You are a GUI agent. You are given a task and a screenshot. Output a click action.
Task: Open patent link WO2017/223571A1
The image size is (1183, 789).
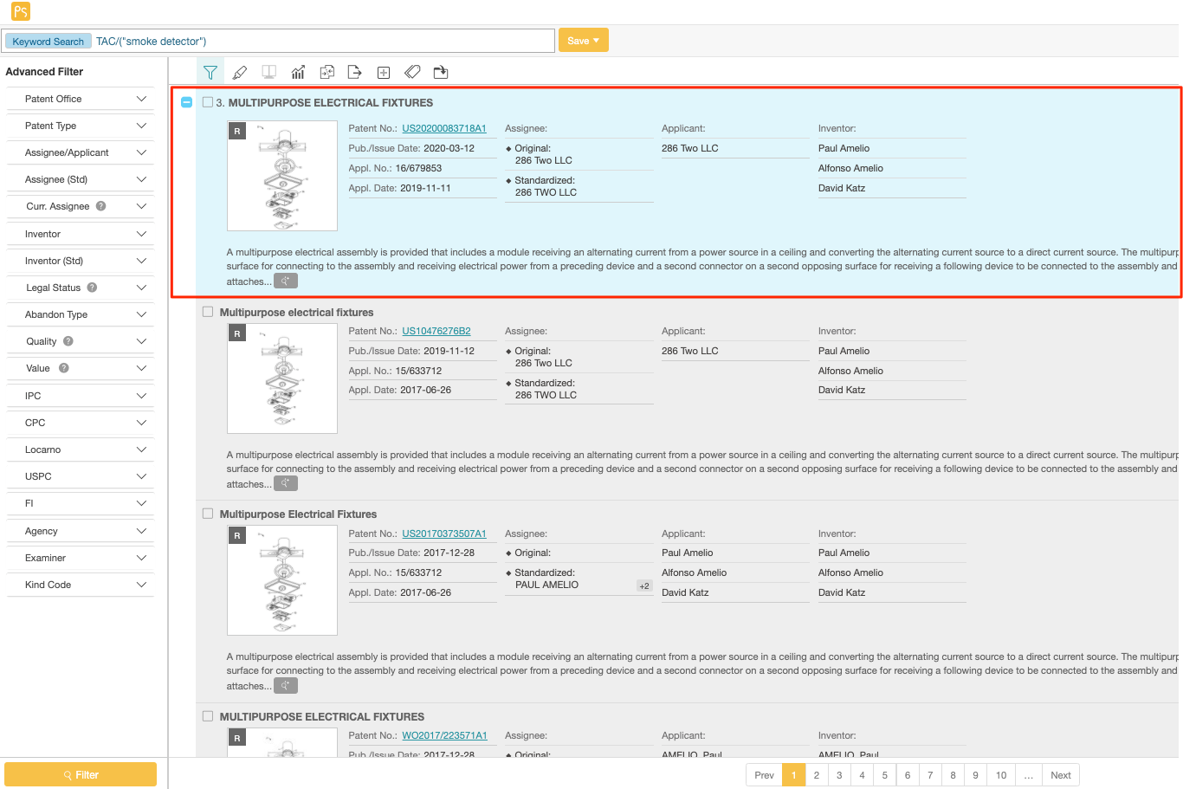[x=444, y=735]
